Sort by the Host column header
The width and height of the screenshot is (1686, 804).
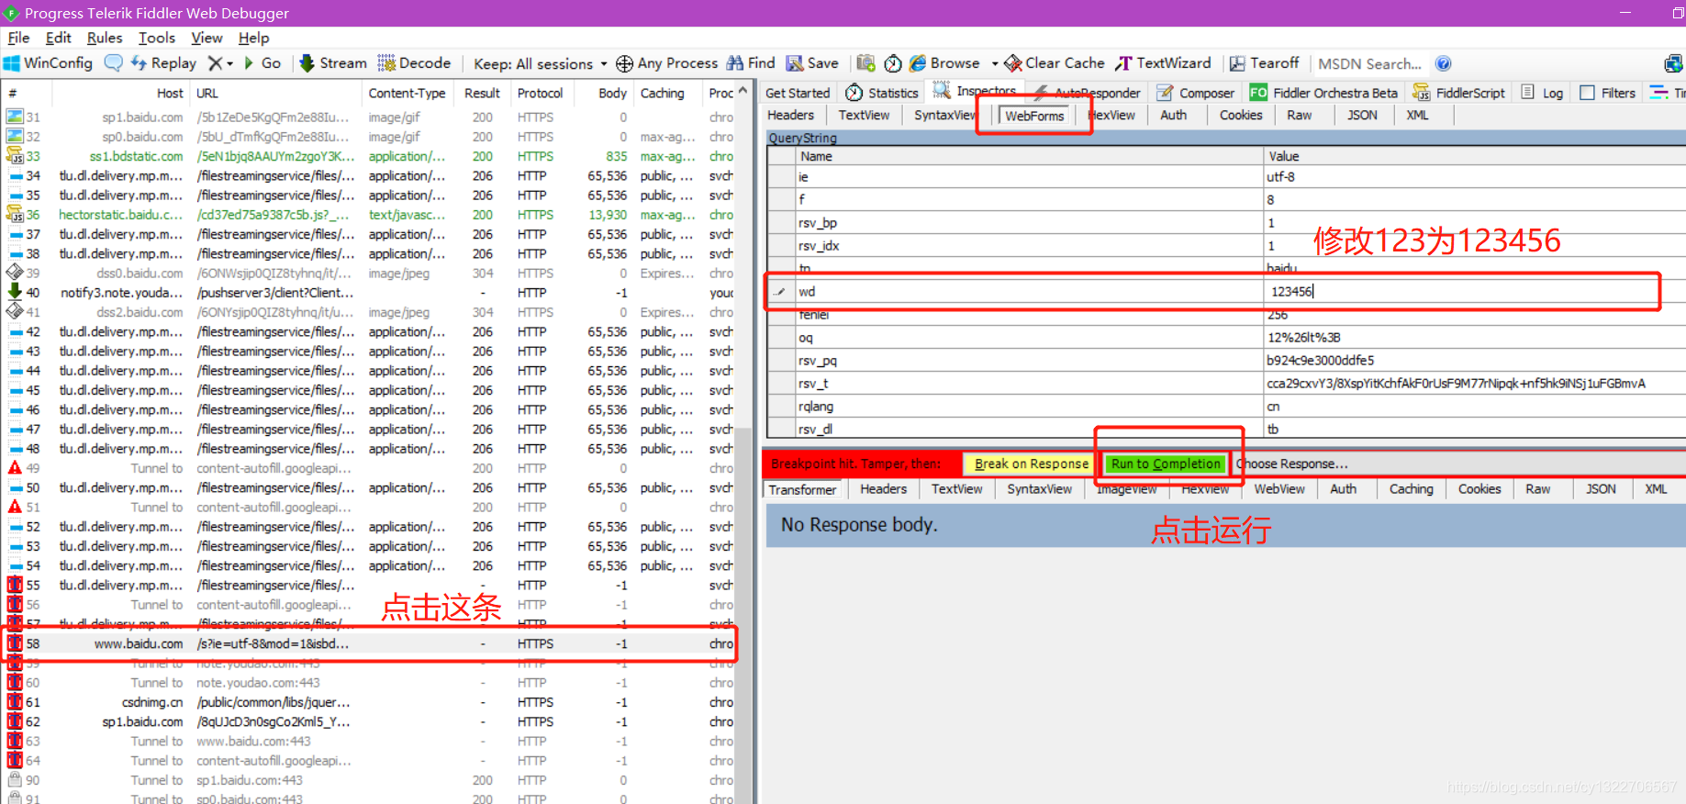(121, 93)
